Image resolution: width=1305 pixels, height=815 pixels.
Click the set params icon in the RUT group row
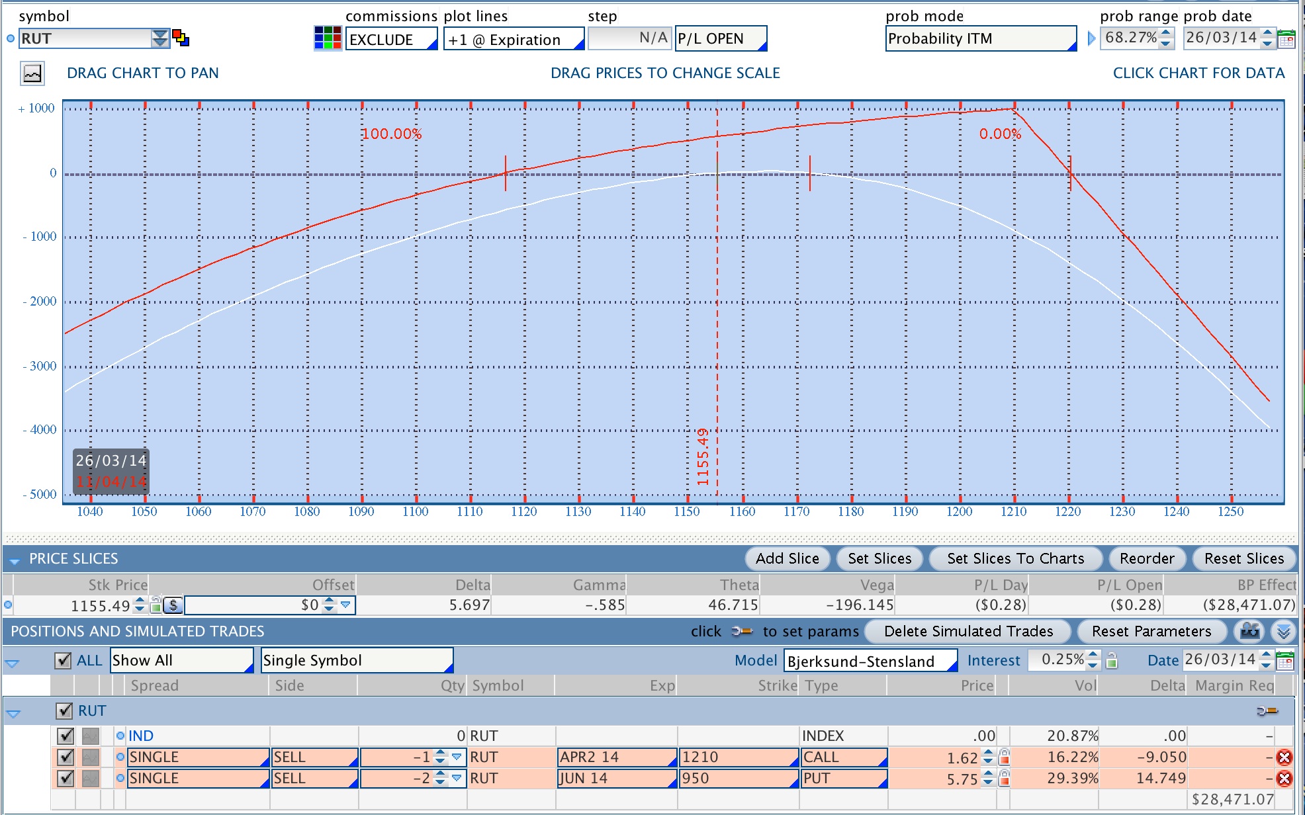click(1267, 711)
